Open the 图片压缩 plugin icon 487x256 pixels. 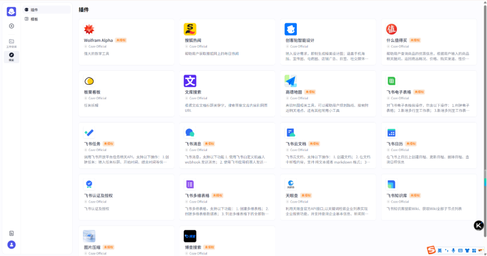(x=89, y=236)
